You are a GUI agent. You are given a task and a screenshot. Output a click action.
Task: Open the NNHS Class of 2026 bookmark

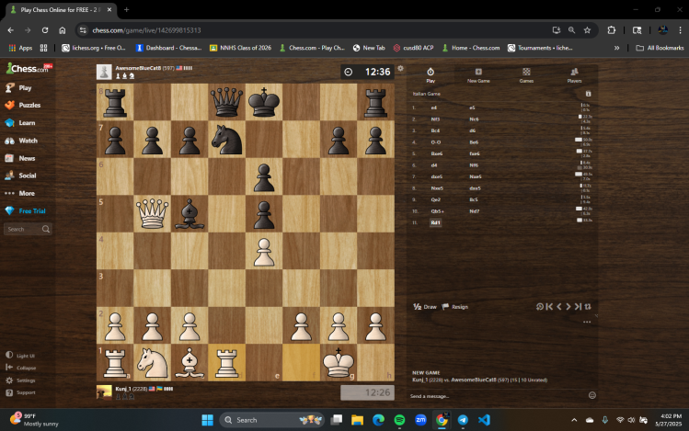tap(240, 48)
